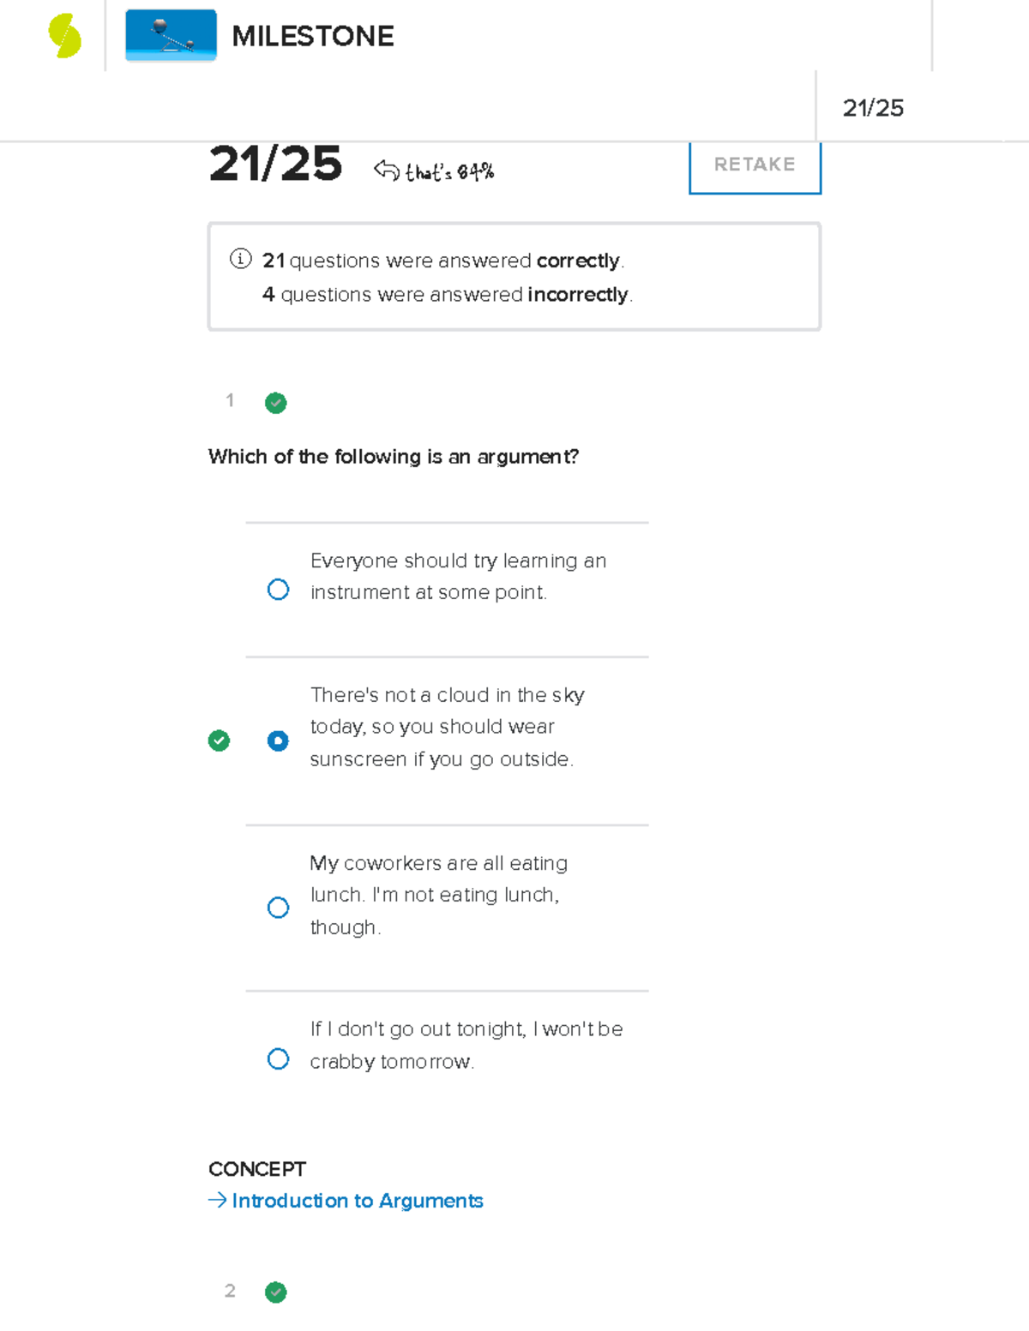This screenshot has width=1029, height=1331.
Task: Select "If I don't go out tonight" option
Action: [x=278, y=1058]
